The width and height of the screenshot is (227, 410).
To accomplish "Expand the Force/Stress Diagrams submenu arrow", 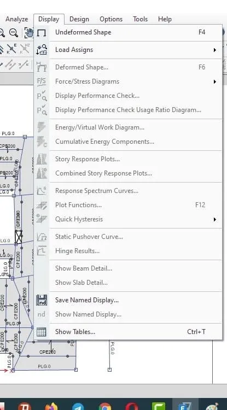I will pos(215,81).
